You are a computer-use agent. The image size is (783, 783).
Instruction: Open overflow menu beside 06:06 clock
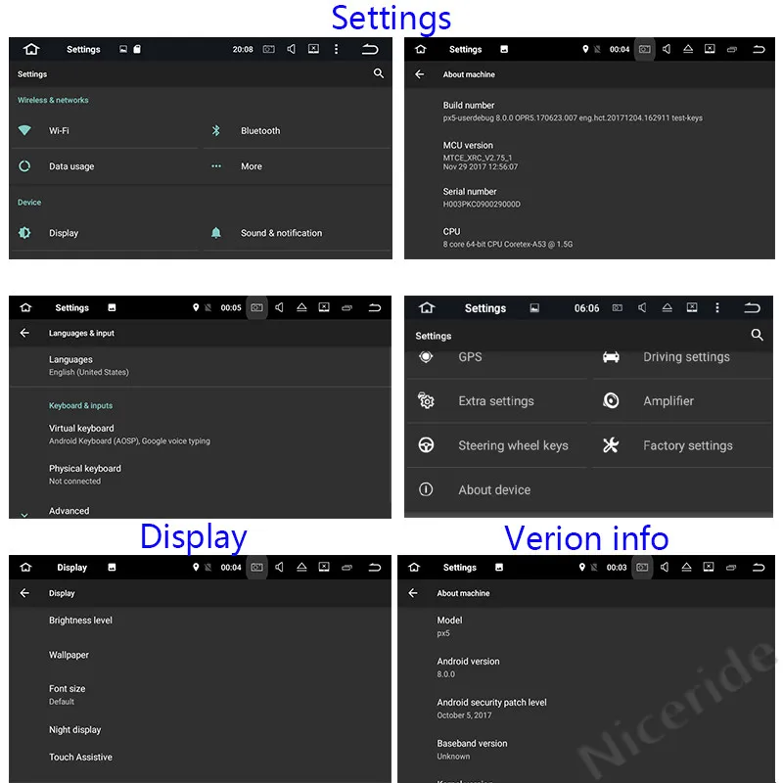[x=717, y=307]
